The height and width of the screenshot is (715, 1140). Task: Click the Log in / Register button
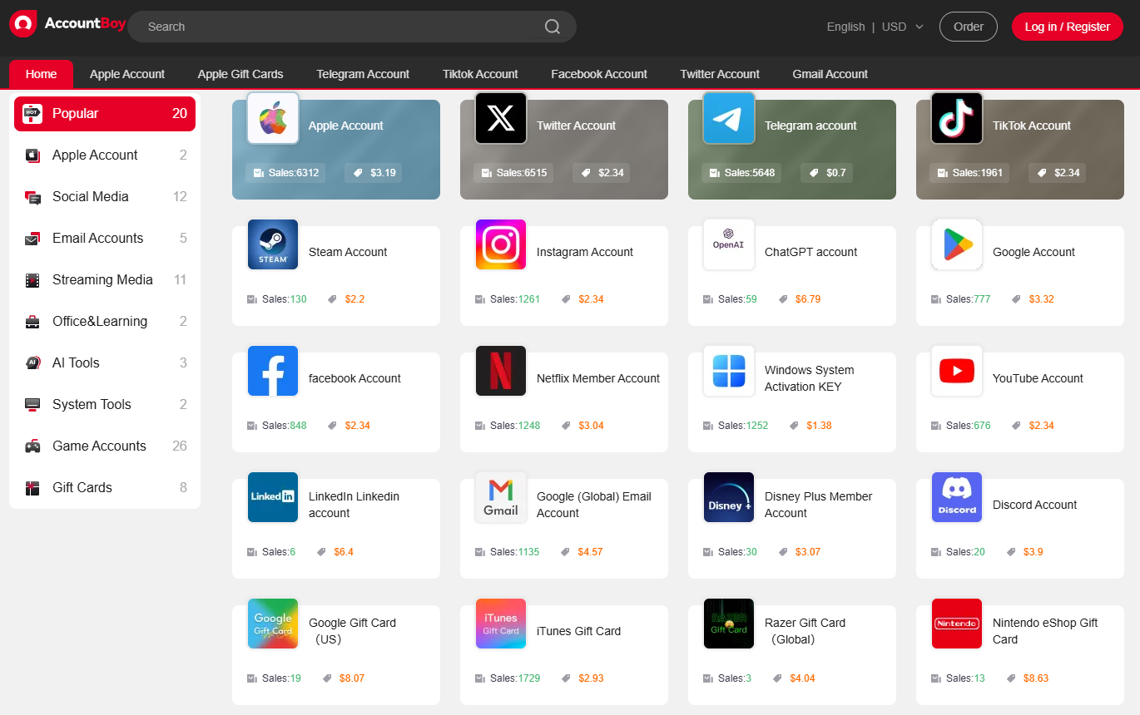pyautogui.click(x=1068, y=27)
